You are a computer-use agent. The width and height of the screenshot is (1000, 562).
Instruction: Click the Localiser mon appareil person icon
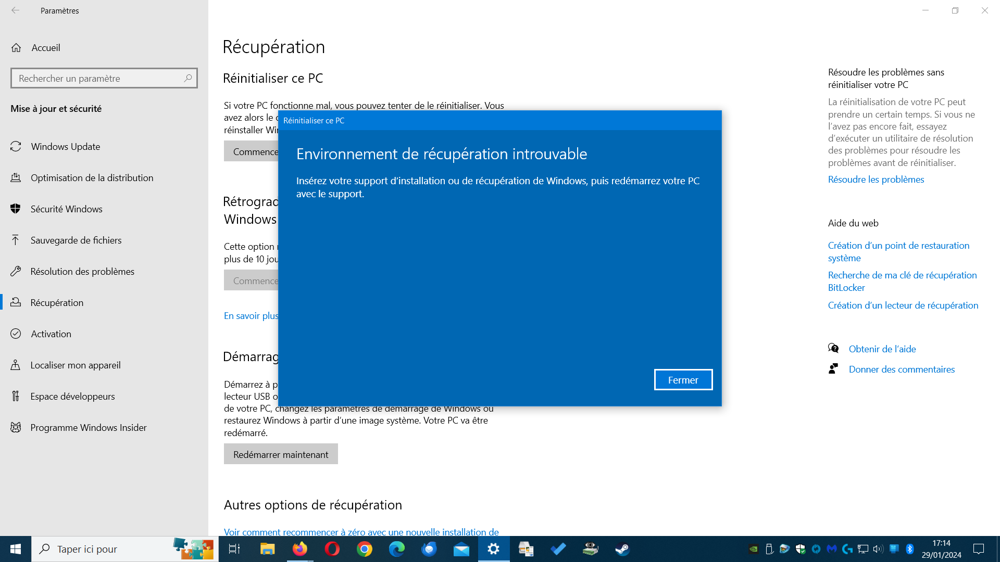(16, 365)
